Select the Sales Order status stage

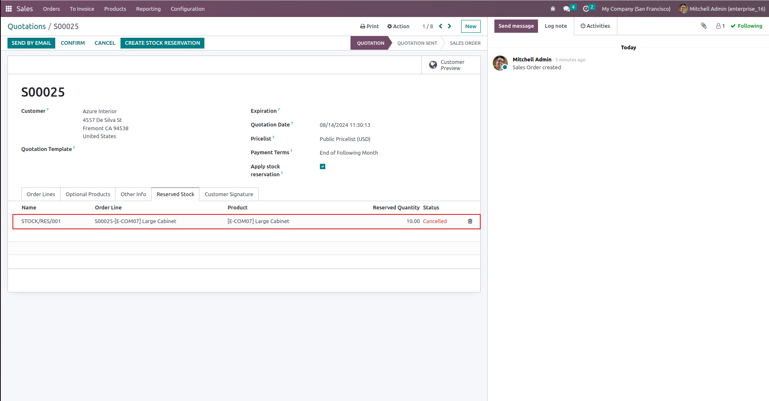[465, 43]
